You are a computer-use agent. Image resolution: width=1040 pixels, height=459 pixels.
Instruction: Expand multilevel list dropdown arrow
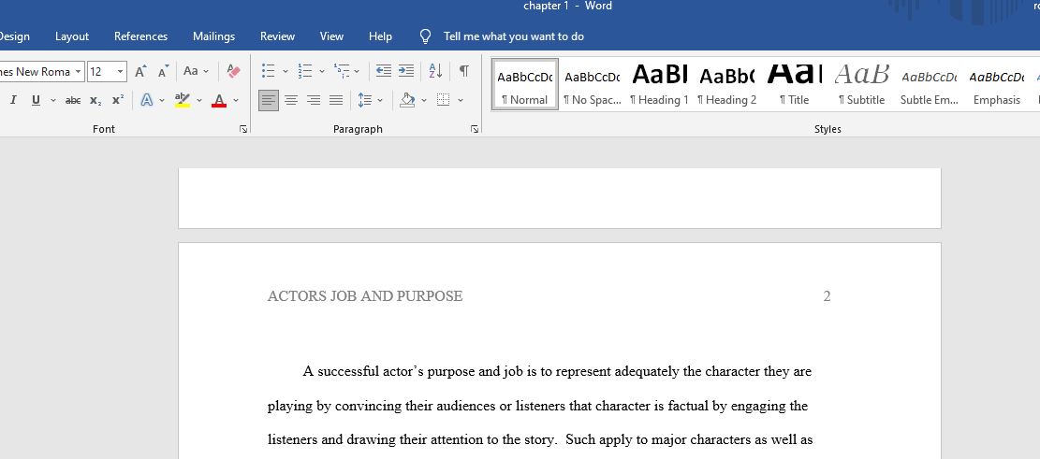pyautogui.click(x=356, y=72)
